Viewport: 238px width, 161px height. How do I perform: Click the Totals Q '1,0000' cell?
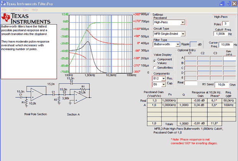coord(184,123)
